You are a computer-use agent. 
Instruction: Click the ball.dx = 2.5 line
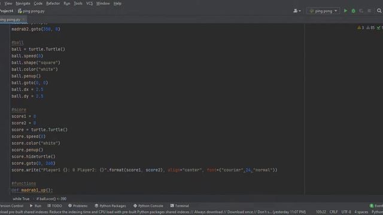coord(28,90)
